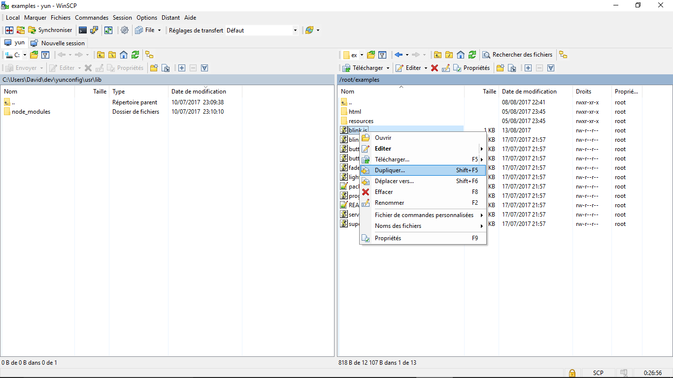Image resolution: width=673 pixels, height=378 pixels.
Task: Click the remote Télécharger button
Action: [363, 68]
